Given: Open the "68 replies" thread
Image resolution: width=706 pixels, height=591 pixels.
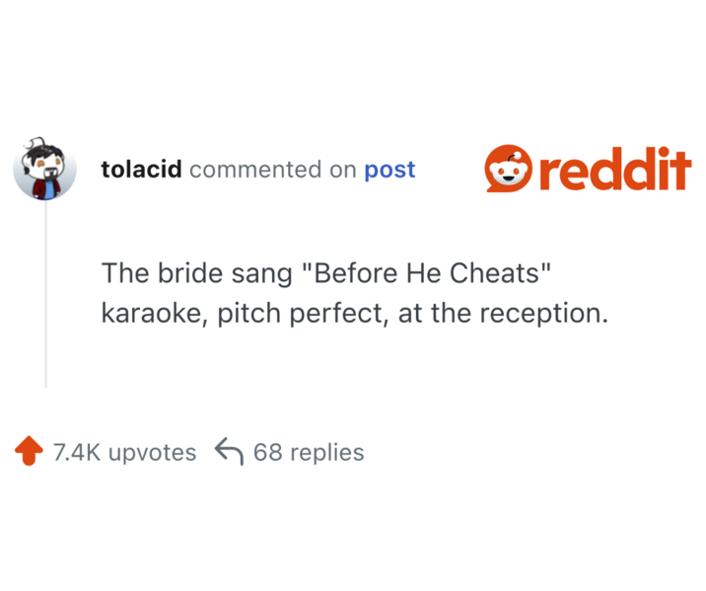Looking at the screenshot, I should 308,453.
